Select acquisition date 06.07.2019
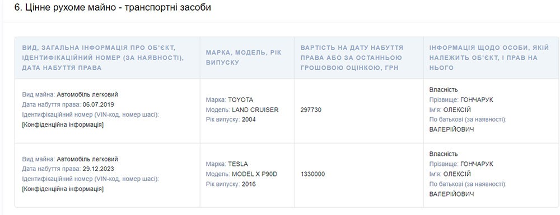The image size is (560, 215). click(98, 104)
